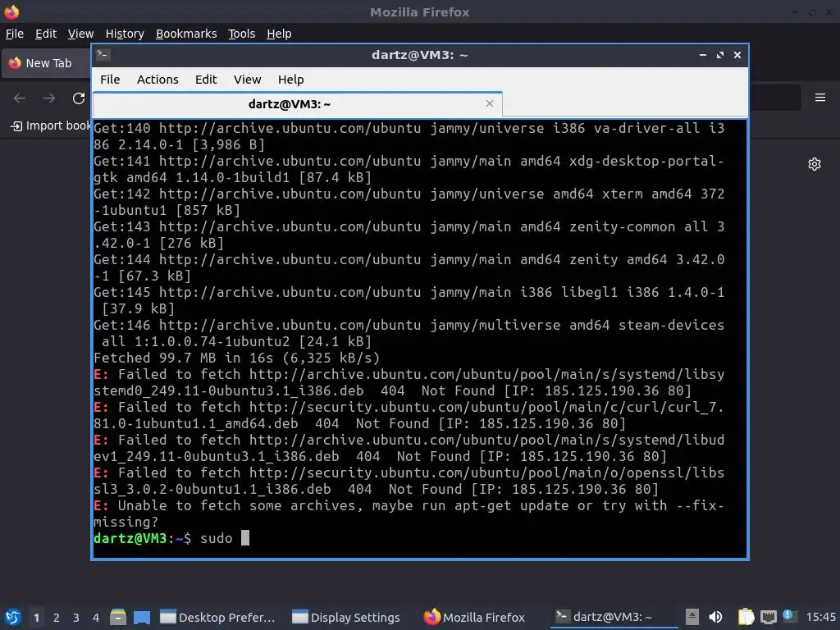Click the 15:45 panel clock

point(820,617)
